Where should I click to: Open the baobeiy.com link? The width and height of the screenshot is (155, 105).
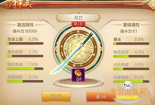coord(128,97)
